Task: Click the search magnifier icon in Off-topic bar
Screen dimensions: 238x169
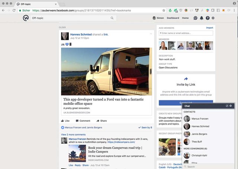Action: [112, 18]
